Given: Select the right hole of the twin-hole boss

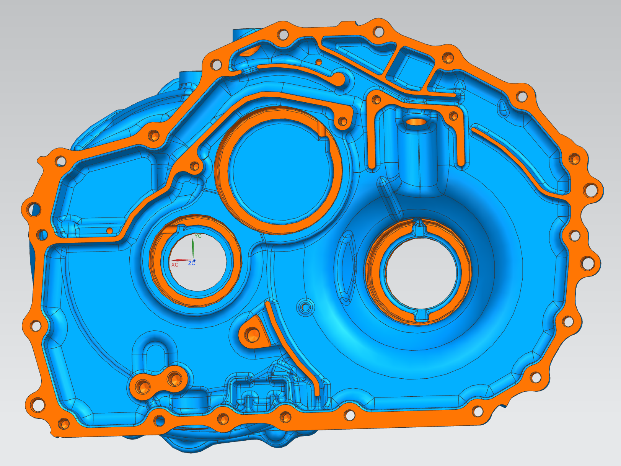Looking at the screenshot, I should (174, 379).
